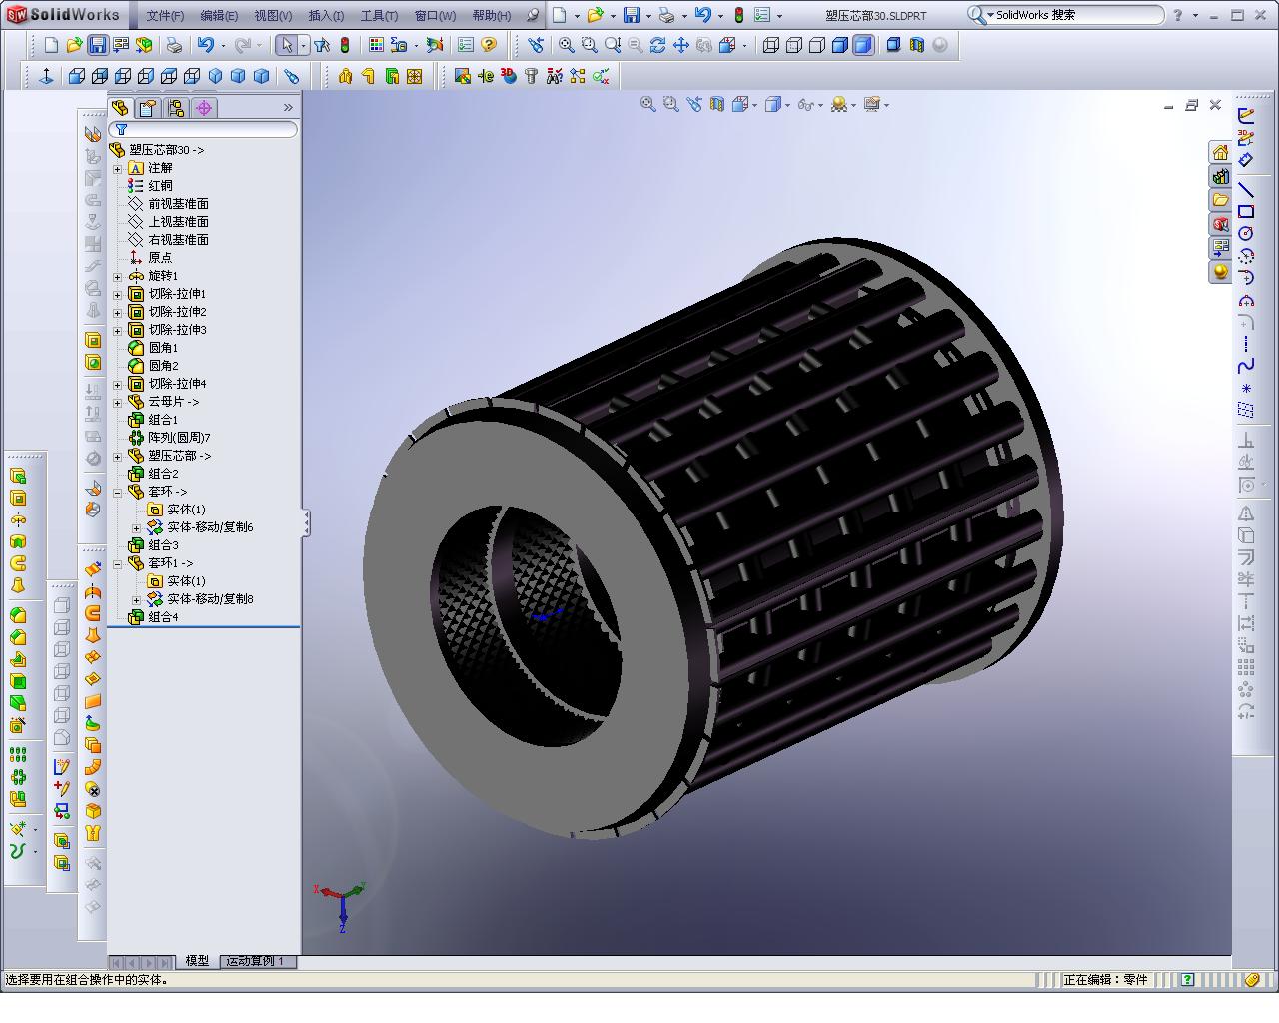Switch to the 模型 tab
The width and height of the screenshot is (1279, 1023).
197,961
